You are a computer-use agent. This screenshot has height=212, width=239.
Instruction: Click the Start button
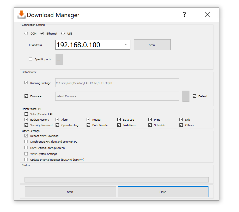(70, 192)
